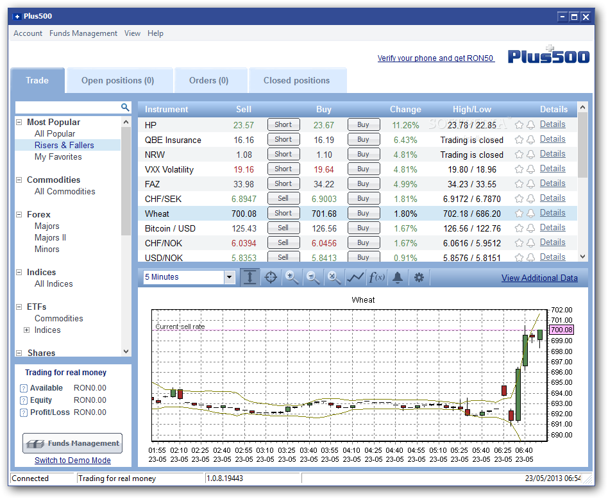Switch chart type with line icon
Viewport: 608px width, 499px height.
355,277
